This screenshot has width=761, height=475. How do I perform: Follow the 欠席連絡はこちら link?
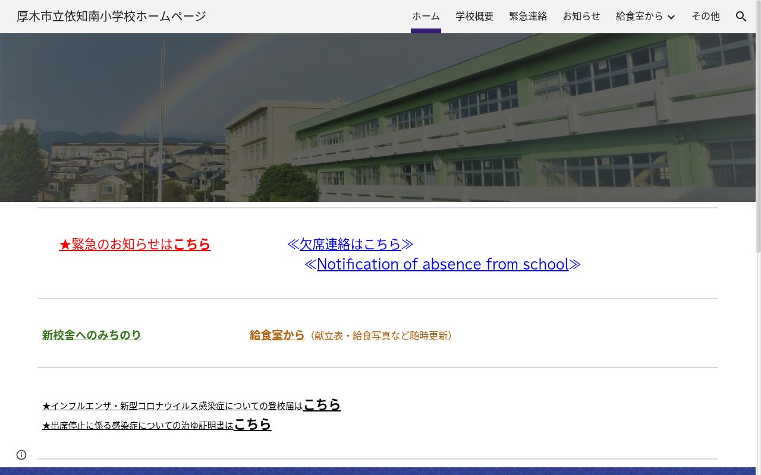click(x=350, y=244)
